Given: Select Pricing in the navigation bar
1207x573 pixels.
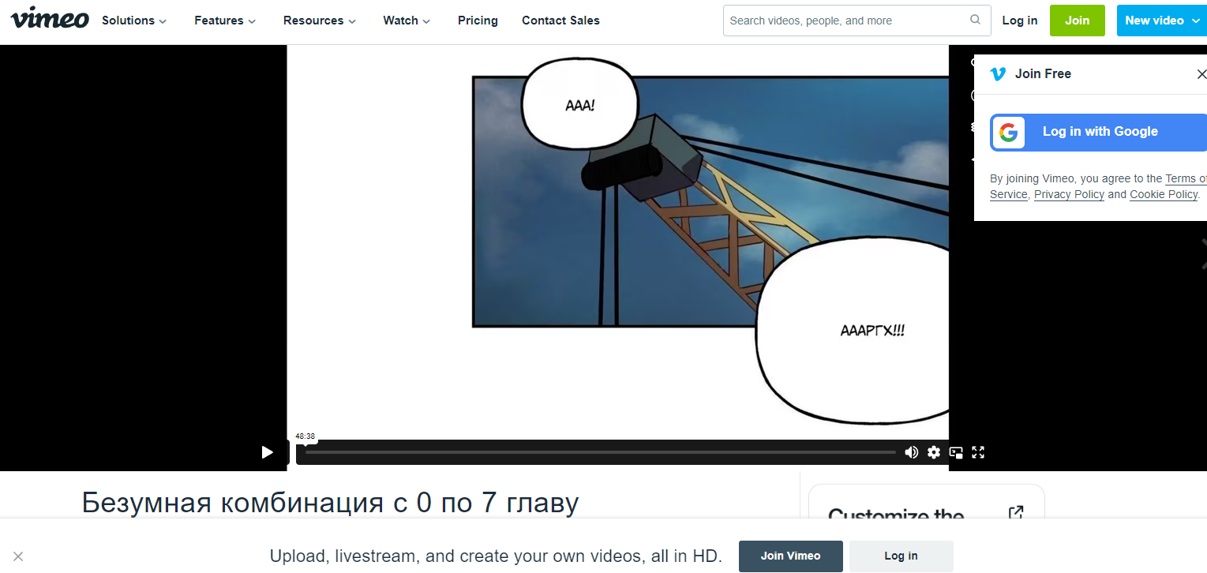Looking at the screenshot, I should [478, 21].
